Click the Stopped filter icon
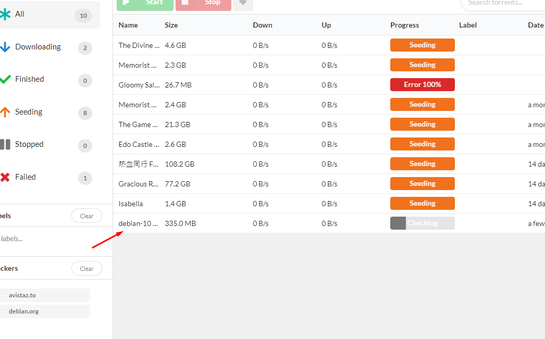 pyautogui.click(x=5, y=144)
